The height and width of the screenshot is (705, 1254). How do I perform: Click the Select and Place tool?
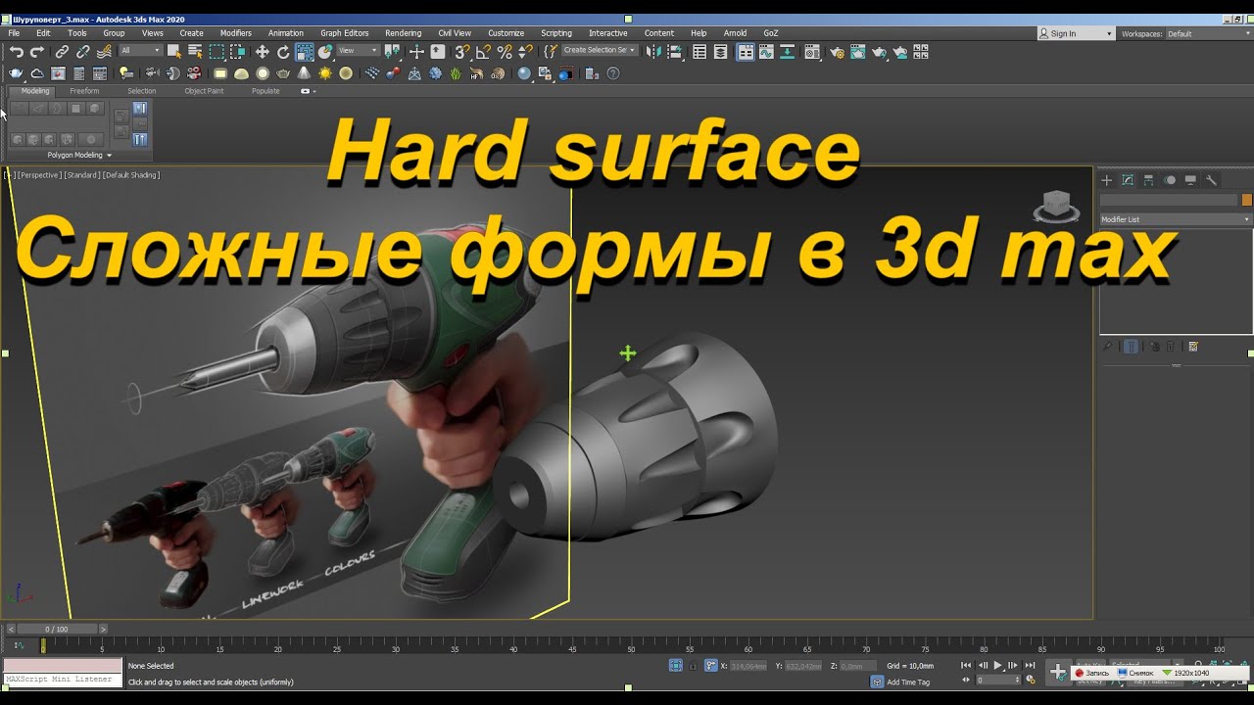325,52
